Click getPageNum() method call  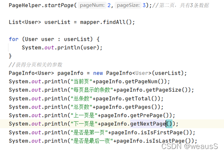click(x=146, y=81)
